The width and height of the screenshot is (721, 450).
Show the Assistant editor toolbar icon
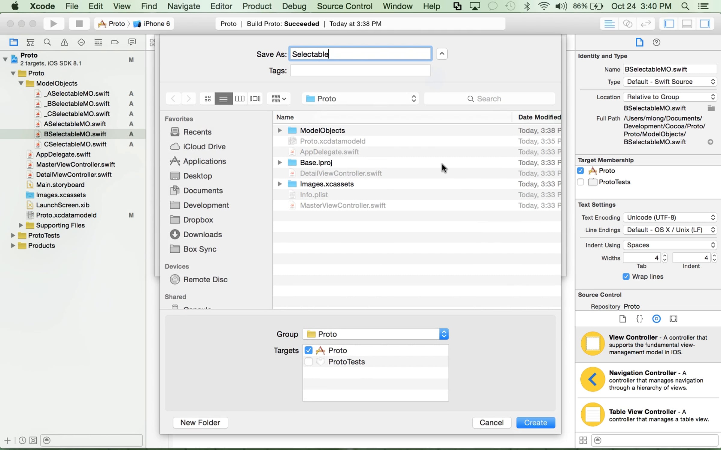coord(628,24)
